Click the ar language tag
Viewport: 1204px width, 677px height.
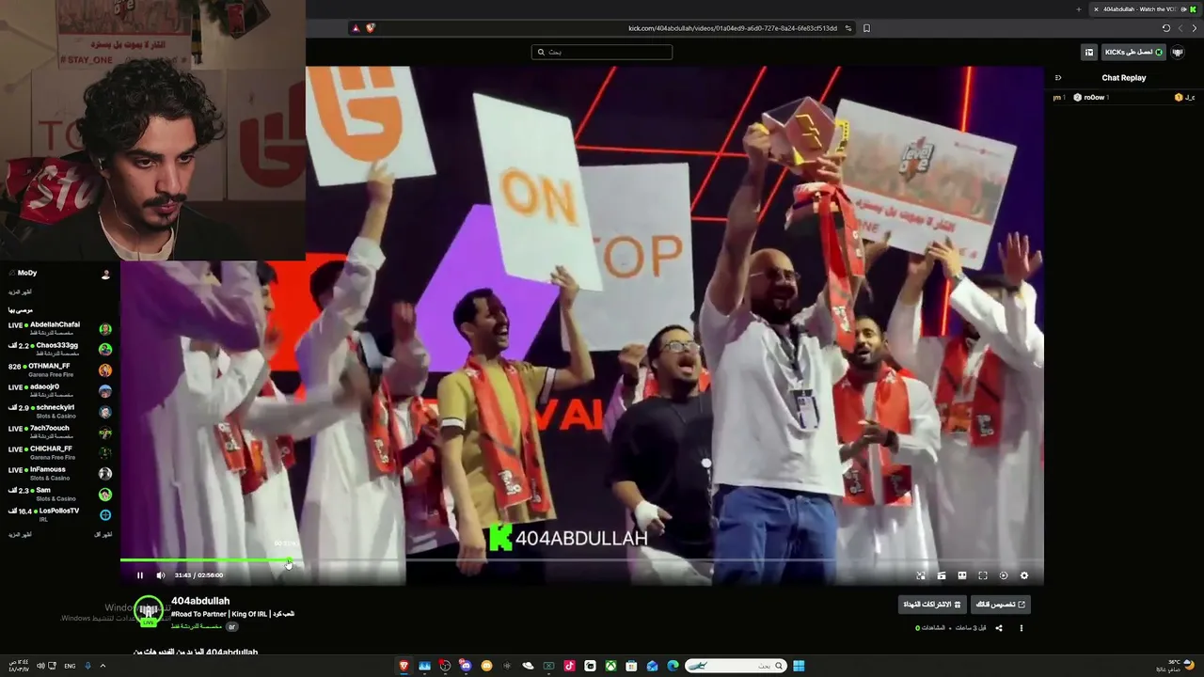point(232,626)
